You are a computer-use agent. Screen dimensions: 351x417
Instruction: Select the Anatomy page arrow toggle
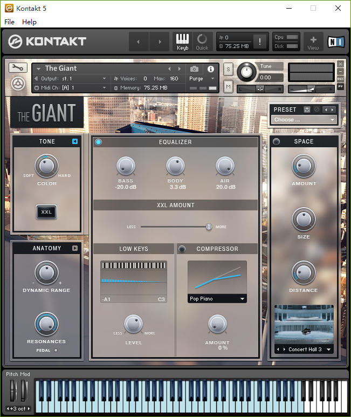[x=75, y=248]
